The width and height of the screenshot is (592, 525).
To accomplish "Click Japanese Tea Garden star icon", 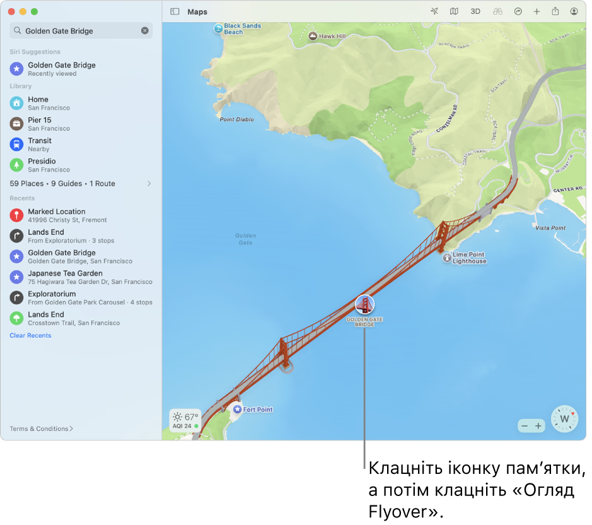I will pyautogui.click(x=16, y=277).
